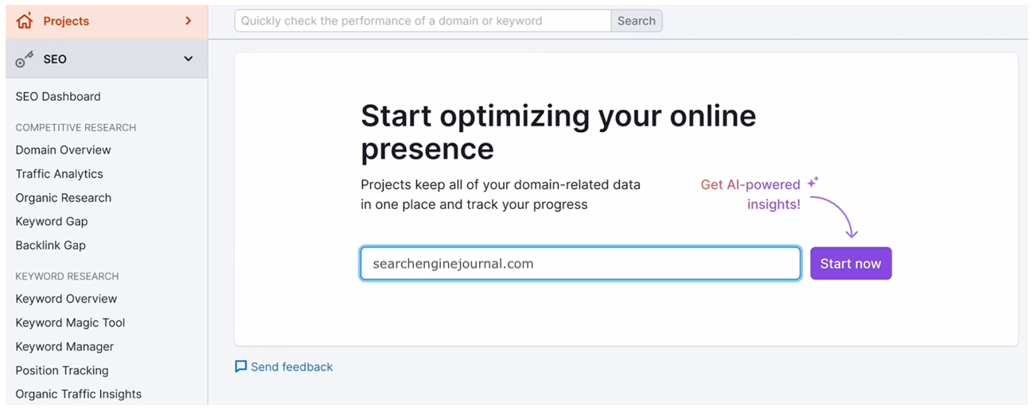Go to Position Tracking

61,370
